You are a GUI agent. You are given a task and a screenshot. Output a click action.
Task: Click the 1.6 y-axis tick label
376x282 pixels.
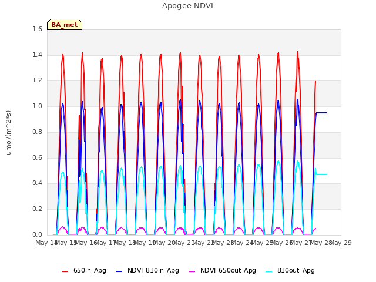click(x=37, y=29)
